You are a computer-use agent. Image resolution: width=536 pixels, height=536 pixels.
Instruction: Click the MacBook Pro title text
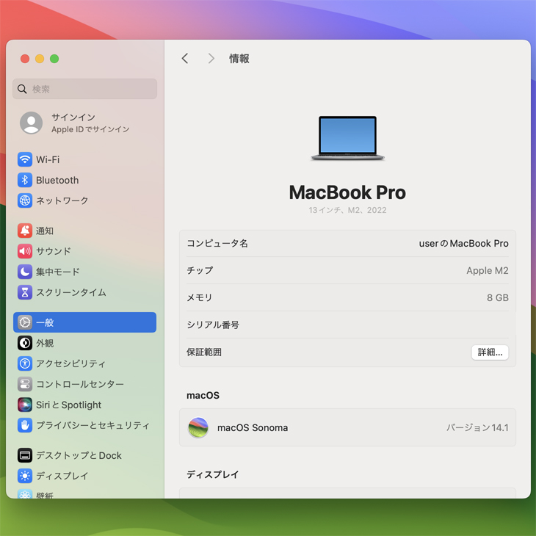click(347, 192)
